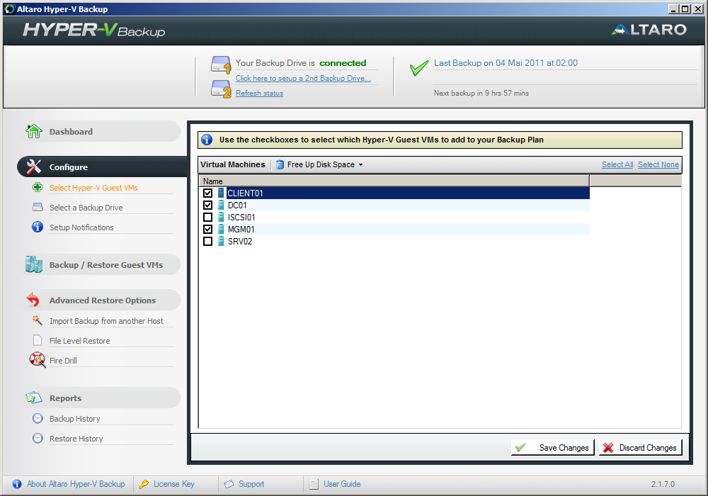The image size is (708, 496).
Task: Click the Reports section icon
Action: tap(34, 398)
